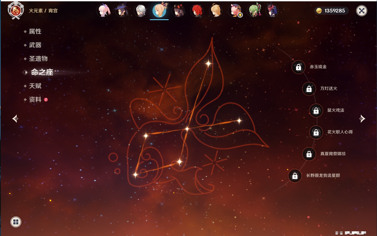Image resolution: width=377 pixels, height=236 pixels.
Task: Select red-haired Diluc's portrait
Action: 197,11
